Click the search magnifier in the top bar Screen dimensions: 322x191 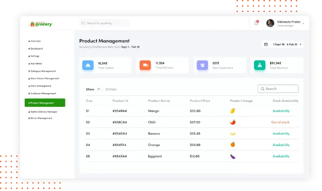tap(83, 23)
